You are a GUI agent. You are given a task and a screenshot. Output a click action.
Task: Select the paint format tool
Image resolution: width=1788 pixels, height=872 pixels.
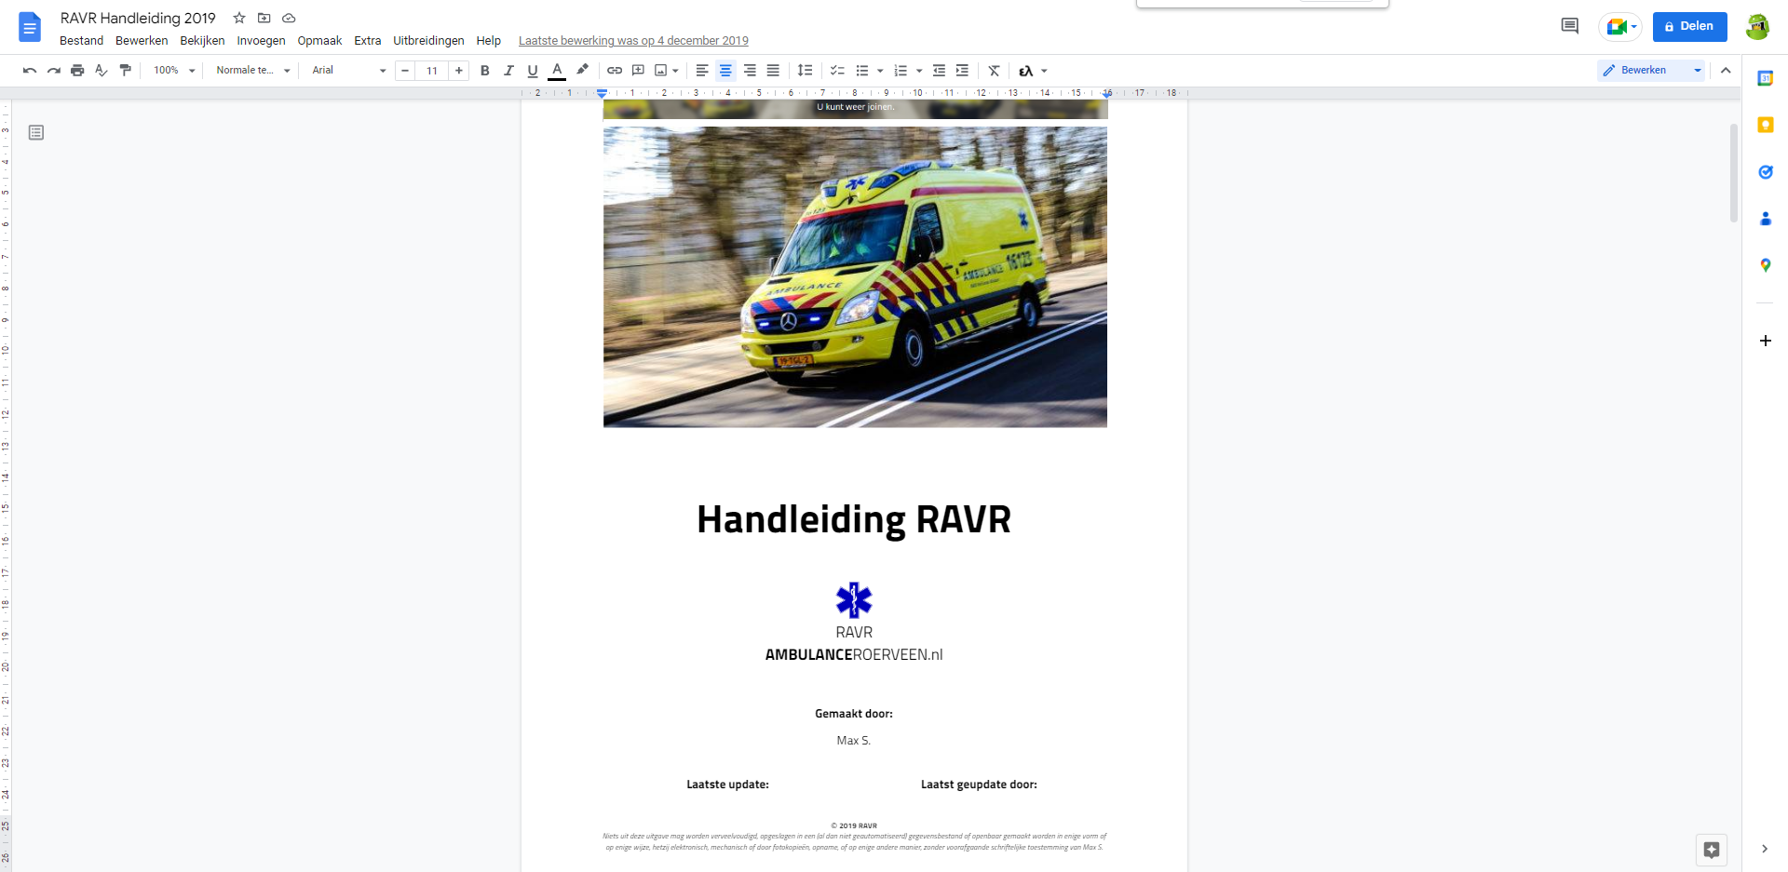tap(126, 71)
